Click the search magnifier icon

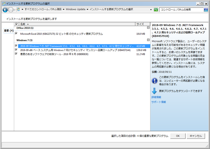point(206,10)
